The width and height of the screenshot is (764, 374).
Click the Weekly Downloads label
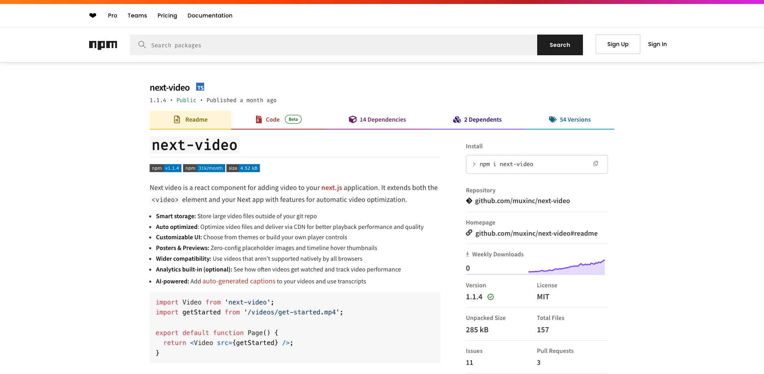pos(498,254)
